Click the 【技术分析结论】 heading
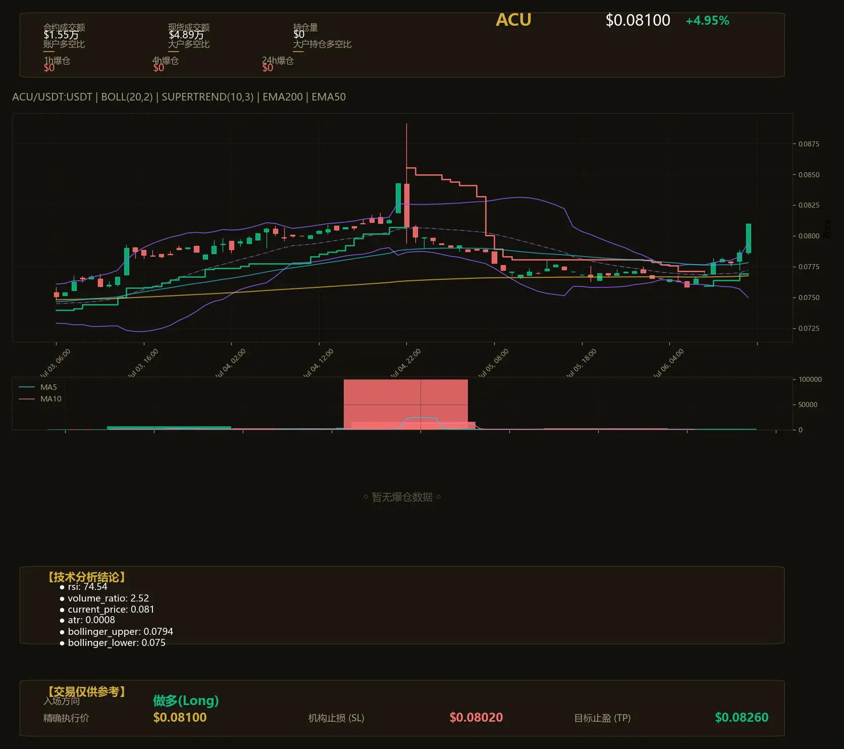Image resolution: width=844 pixels, height=749 pixels. [86, 577]
